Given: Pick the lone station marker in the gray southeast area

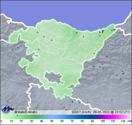Looking at the screenshot, I should pyautogui.click(x=112, y=100).
